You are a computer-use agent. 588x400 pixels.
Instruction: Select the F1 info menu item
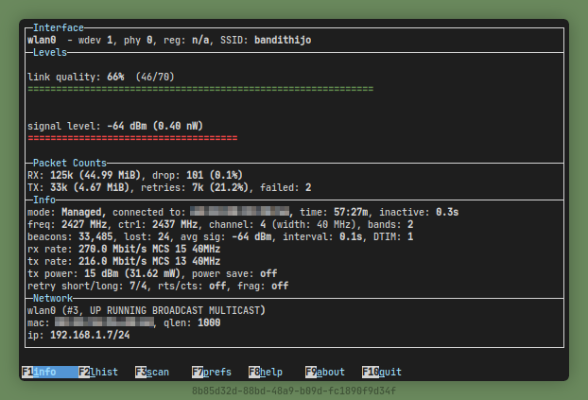(x=40, y=373)
